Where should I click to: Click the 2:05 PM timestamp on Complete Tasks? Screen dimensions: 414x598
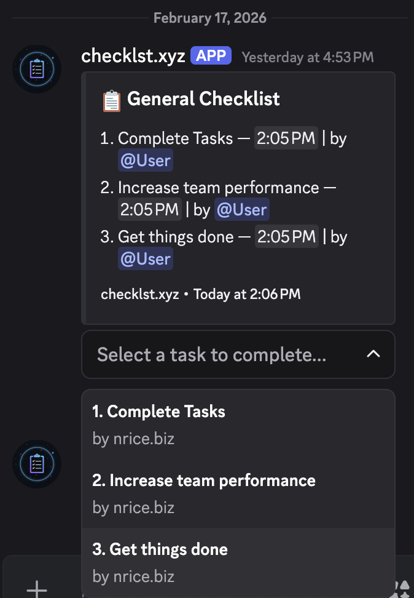pyautogui.click(x=286, y=138)
